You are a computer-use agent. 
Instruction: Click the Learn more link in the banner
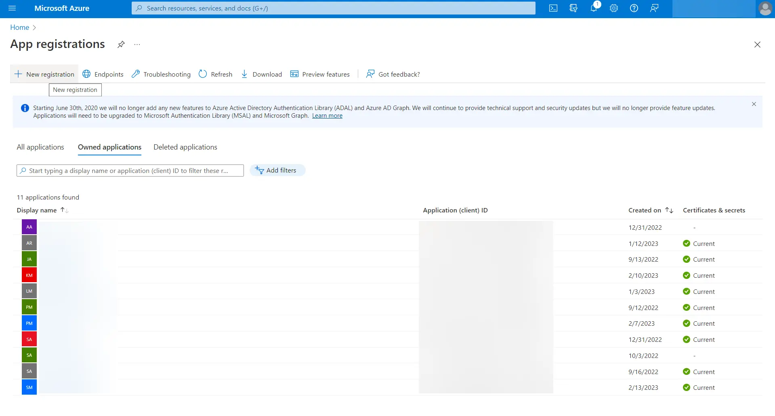[x=327, y=116]
